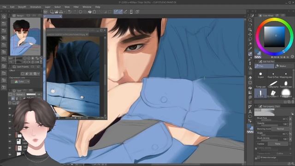Open the Filter menu
295x166 pixels.
tap(76, 7)
